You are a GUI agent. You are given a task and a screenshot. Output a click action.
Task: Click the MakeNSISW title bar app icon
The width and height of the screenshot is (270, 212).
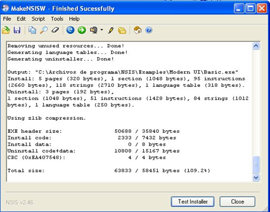point(5,8)
